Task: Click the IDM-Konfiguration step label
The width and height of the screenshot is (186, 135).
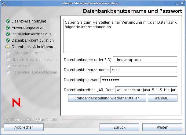Action: 27,53
